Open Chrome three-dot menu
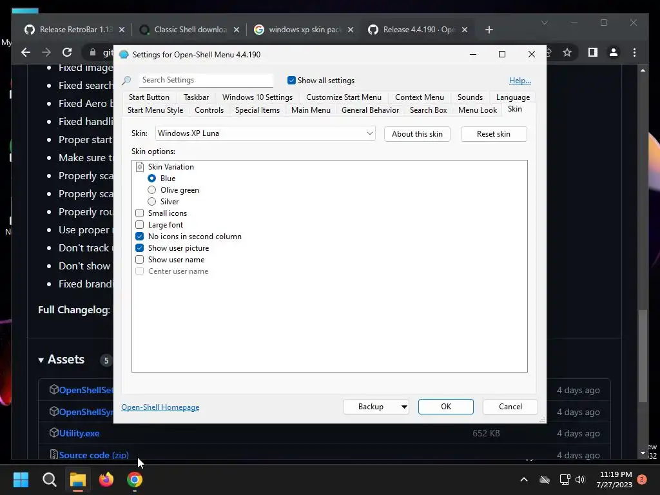 634,52
